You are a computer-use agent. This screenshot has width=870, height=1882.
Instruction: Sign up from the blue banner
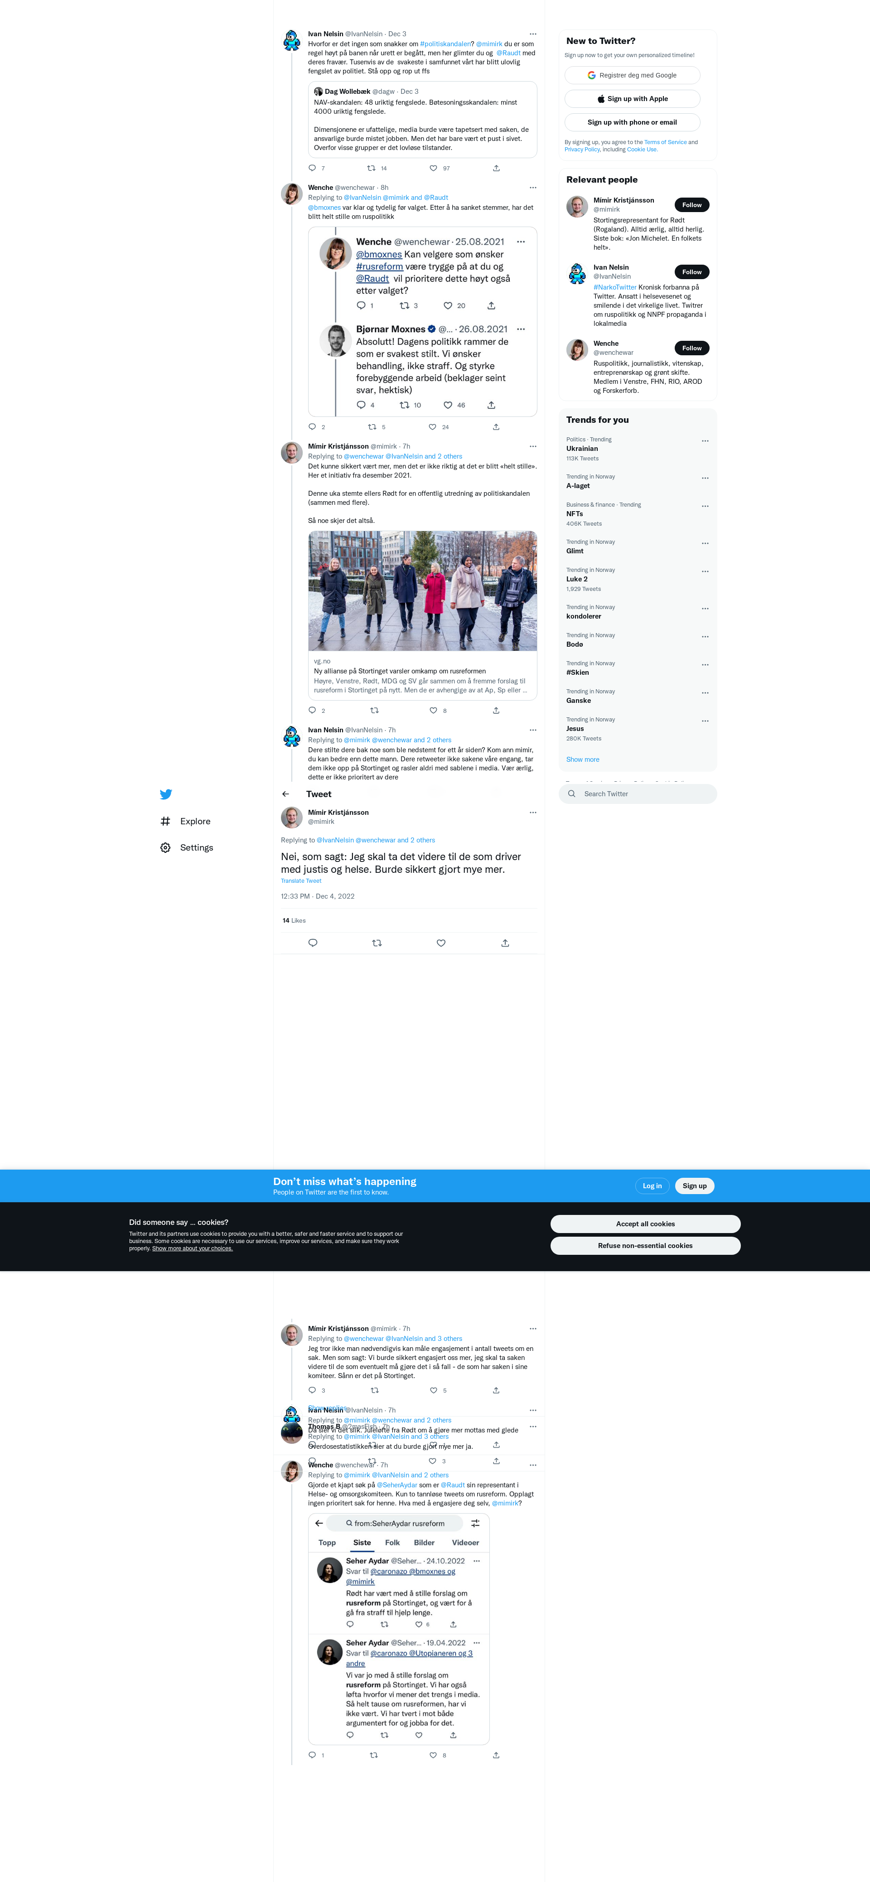point(694,1186)
